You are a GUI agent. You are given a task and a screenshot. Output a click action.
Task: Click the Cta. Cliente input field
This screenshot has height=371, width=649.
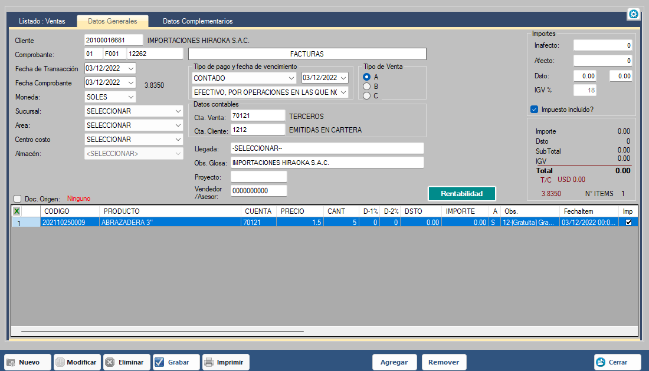[x=258, y=130]
